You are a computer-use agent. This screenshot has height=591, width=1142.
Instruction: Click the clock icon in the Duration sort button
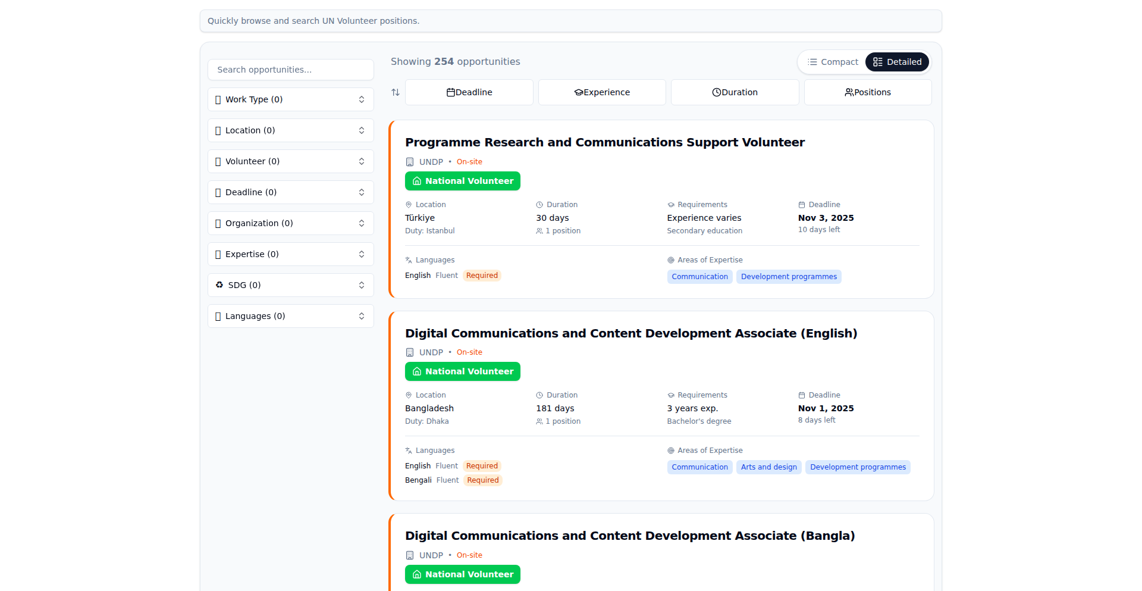pos(717,92)
